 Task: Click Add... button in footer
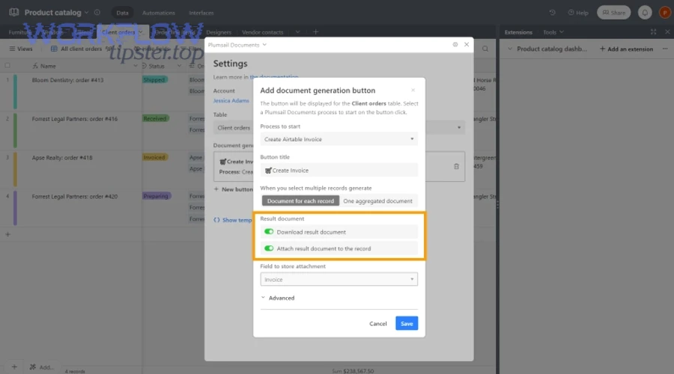[x=42, y=367]
